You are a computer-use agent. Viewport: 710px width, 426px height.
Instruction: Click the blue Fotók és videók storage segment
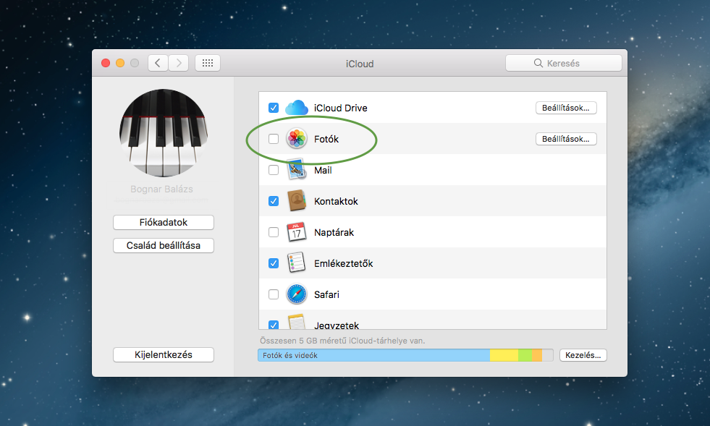click(x=373, y=355)
